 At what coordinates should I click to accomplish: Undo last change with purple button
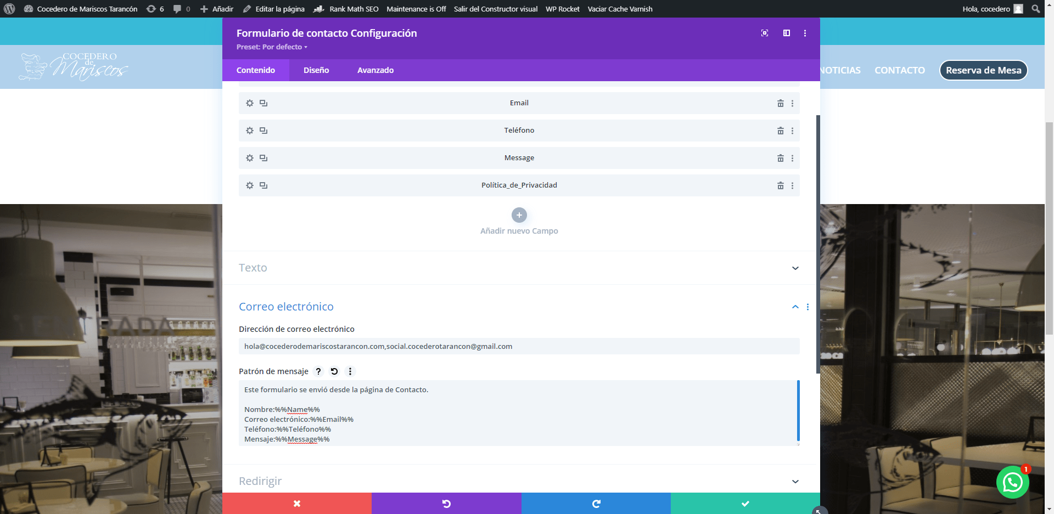pos(446,504)
